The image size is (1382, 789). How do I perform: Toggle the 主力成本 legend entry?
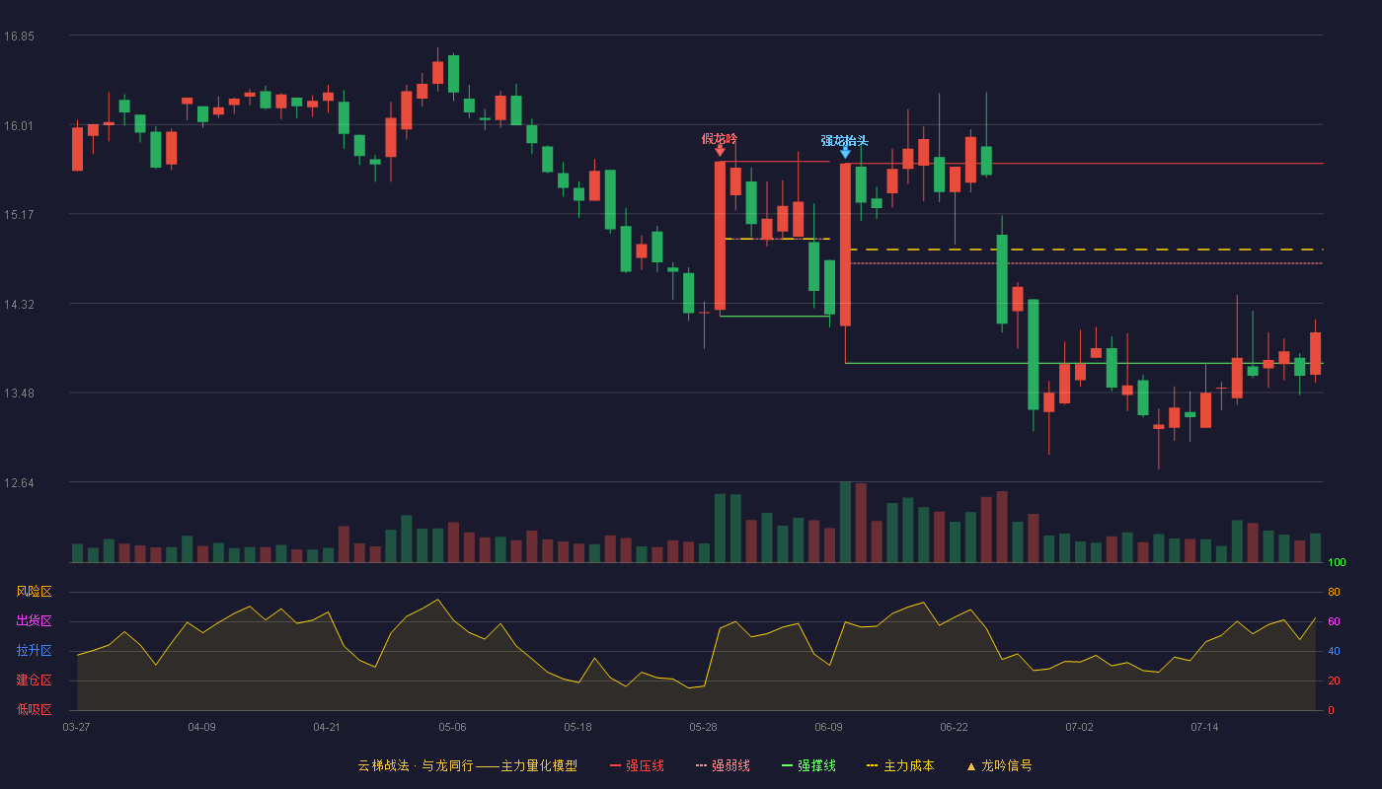click(899, 765)
